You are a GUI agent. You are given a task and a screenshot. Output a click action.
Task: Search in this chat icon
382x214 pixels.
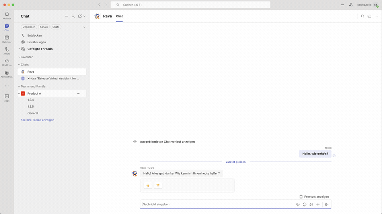(363, 16)
